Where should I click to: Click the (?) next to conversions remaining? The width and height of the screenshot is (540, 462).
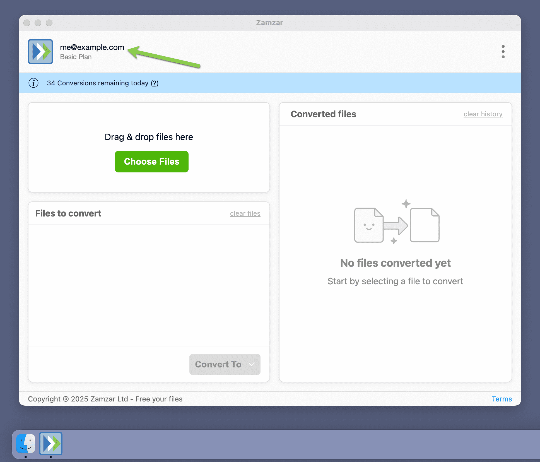pos(154,83)
